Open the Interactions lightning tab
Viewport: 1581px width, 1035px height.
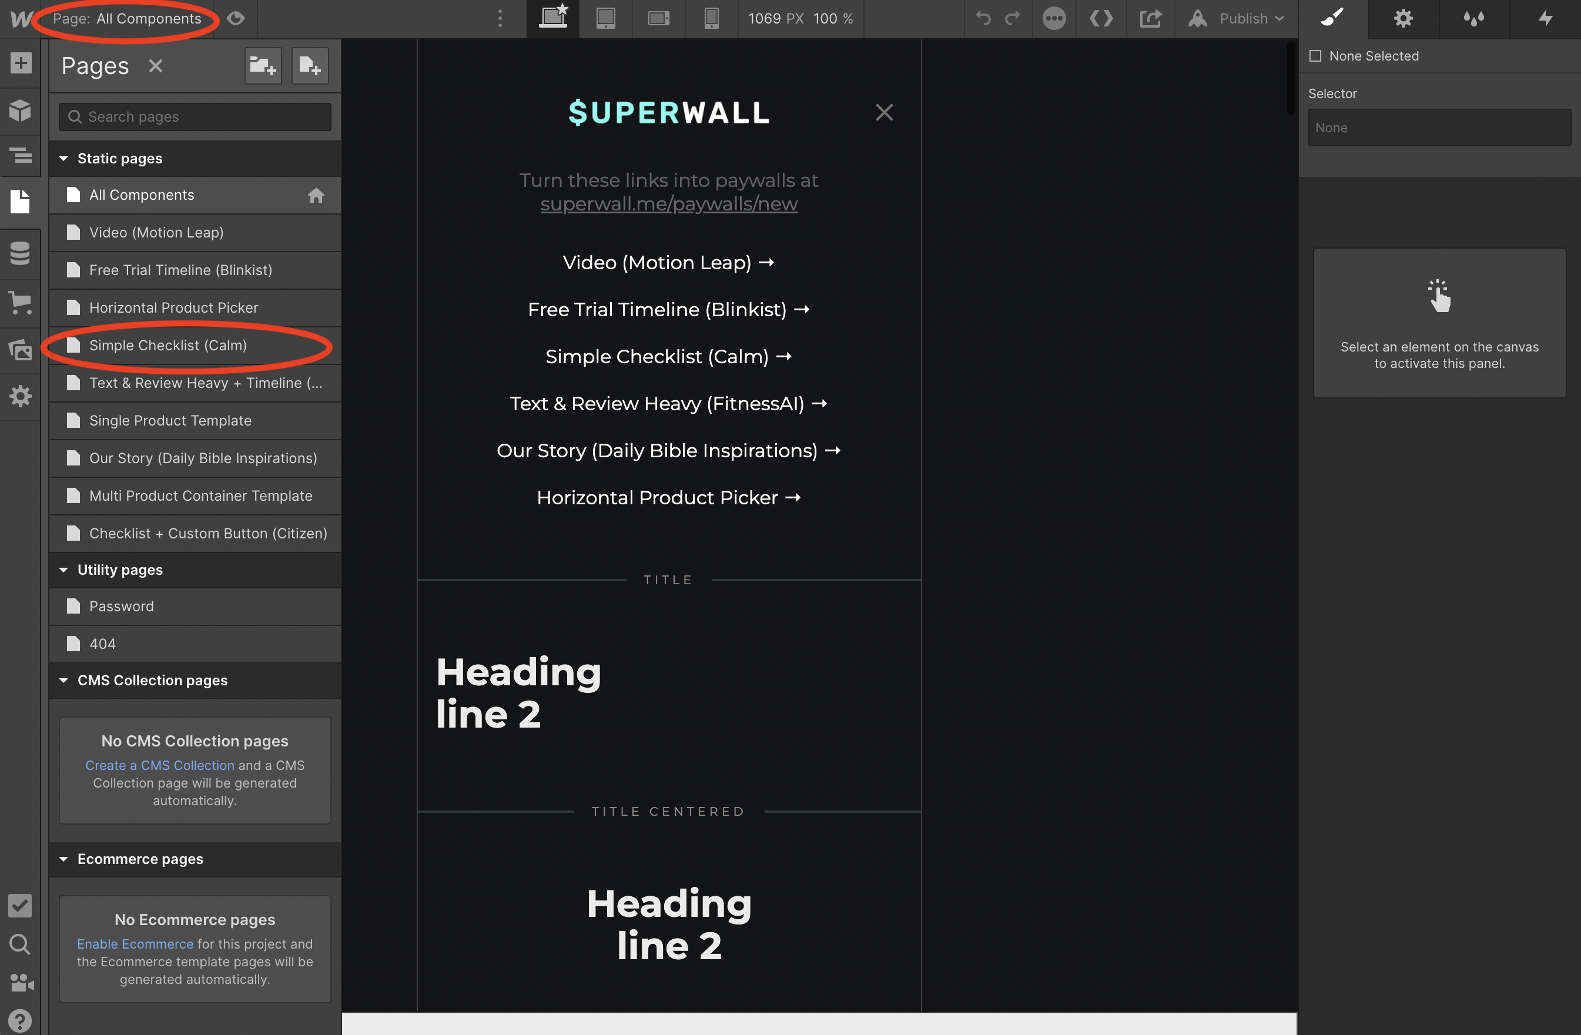pyautogui.click(x=1545, y=19)
